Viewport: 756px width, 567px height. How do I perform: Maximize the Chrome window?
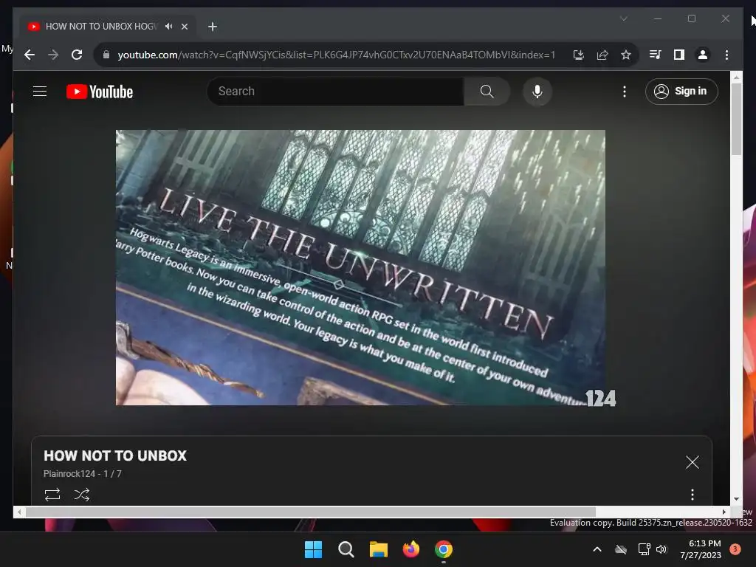pyautogui.click(x=691, y=18)
